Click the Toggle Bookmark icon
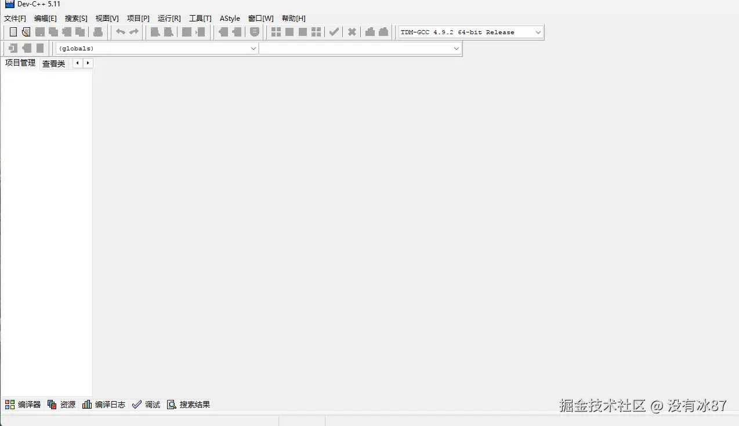739x426 pixels. click(255, 32)
